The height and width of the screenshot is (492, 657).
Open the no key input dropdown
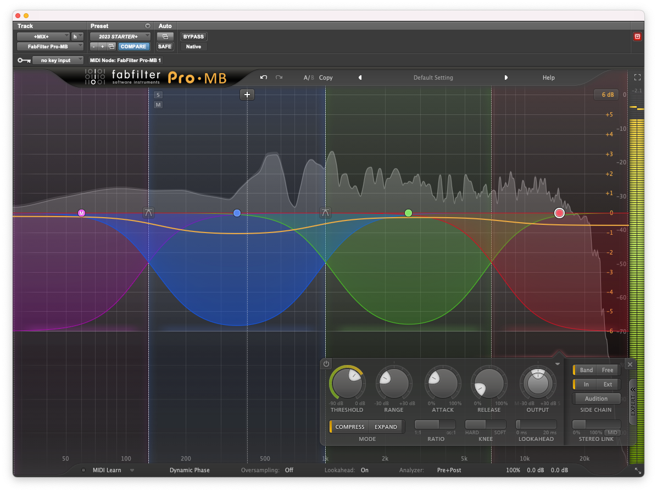pyautogui.click(x=58, y=60)
